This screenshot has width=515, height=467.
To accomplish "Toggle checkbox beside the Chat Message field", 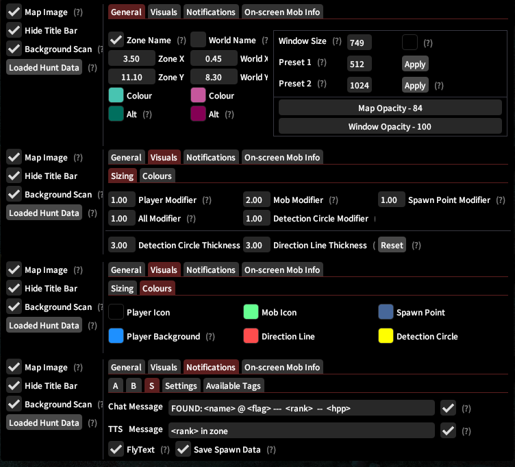I will pyautogui.click(x=448, y=409).
